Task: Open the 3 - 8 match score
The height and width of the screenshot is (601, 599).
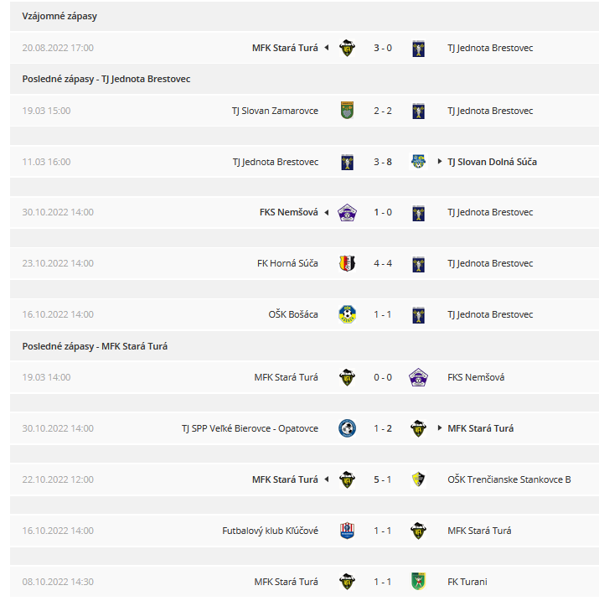Action: pos(383,162)
